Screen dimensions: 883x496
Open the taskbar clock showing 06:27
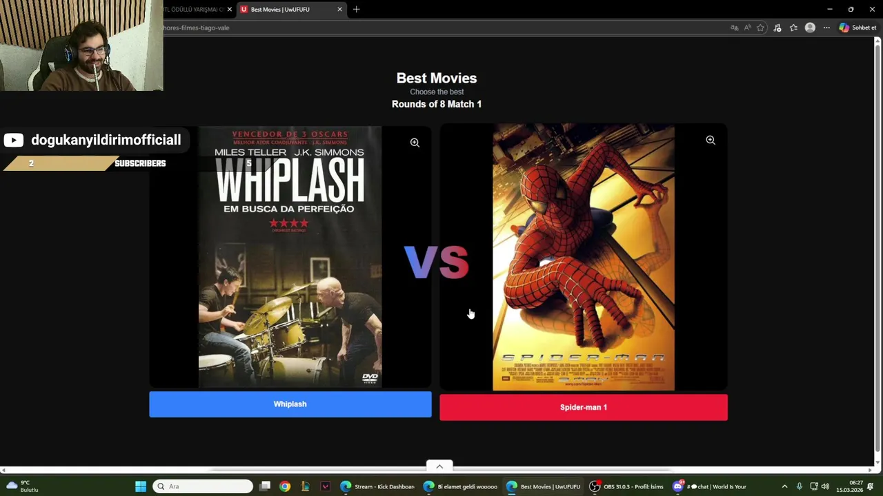[849, 486]
